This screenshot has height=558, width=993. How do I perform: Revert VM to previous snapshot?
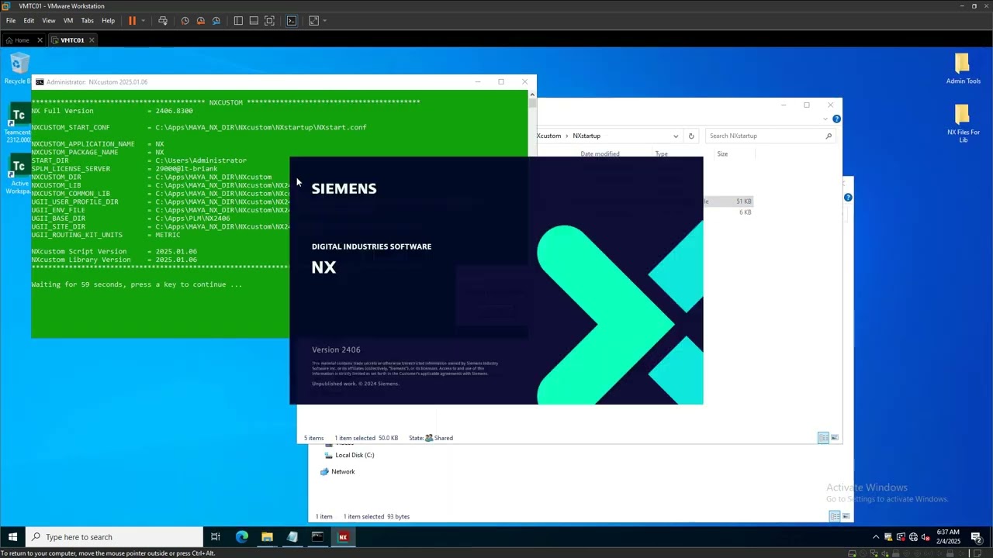[201, 21]
